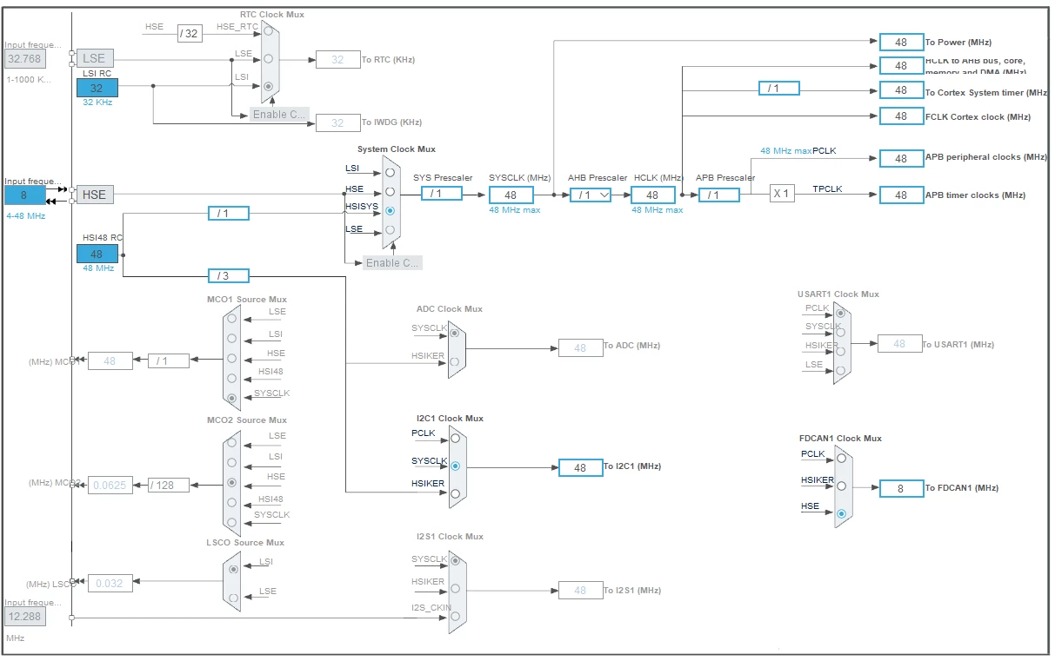The image size is (1055, 661).
Task: Select HSIKER in ADC Clock Mux
Action: [454, 360]
